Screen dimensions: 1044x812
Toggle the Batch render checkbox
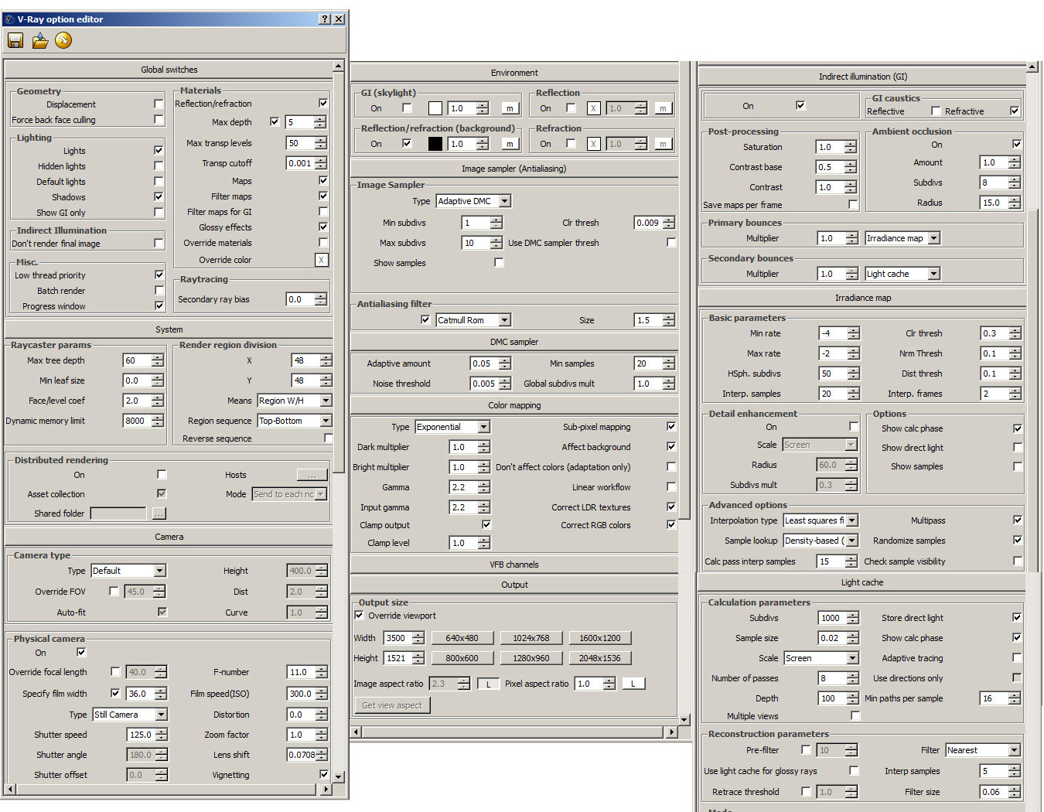click(159, 290)
